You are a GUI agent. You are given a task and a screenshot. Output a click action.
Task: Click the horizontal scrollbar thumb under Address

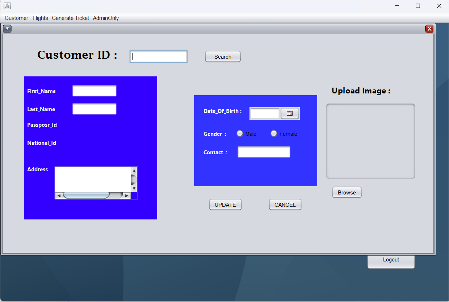coord(87,196)
